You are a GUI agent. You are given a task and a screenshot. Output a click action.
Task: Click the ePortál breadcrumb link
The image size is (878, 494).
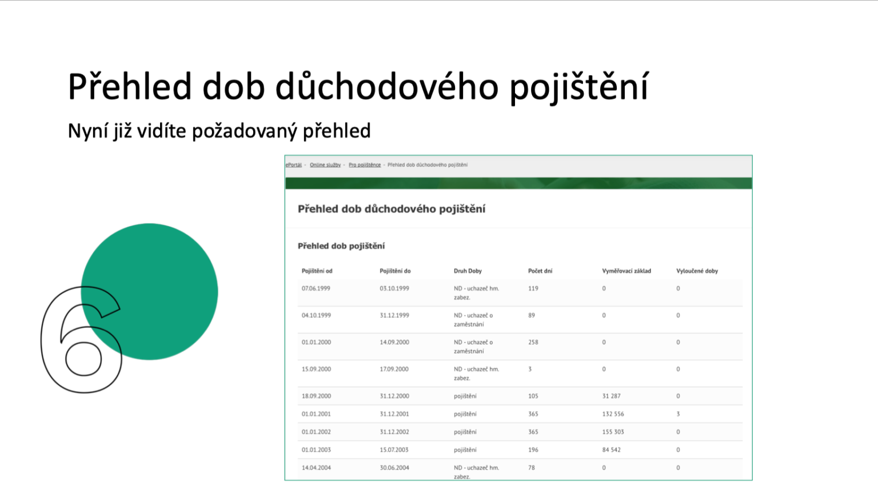point(293,165)
